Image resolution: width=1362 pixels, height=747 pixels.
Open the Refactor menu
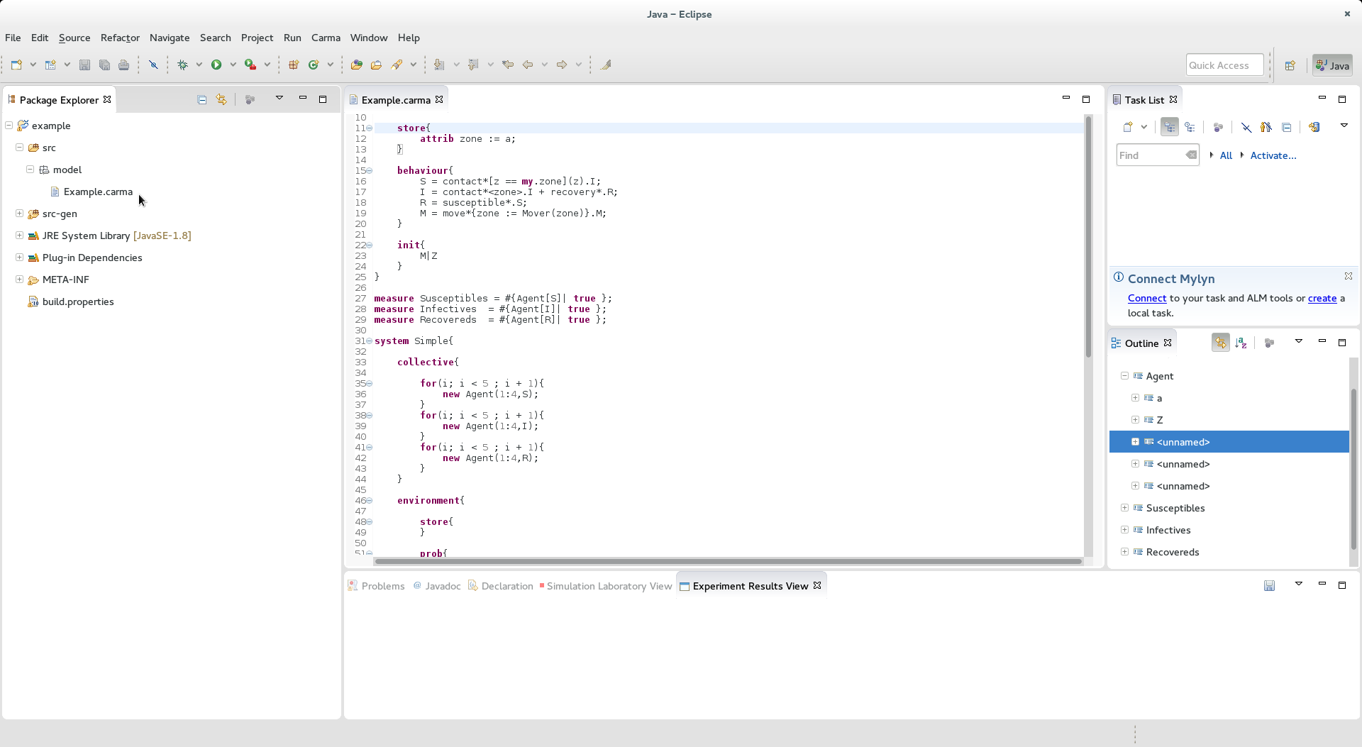tap(120, 38)
